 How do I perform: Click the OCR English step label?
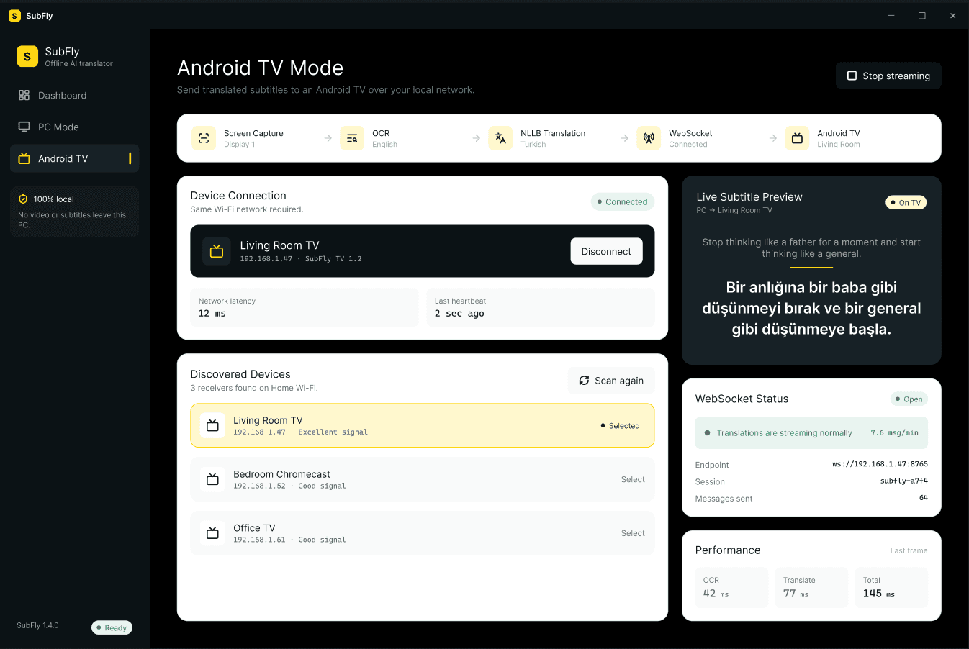[x=384, y=138]
